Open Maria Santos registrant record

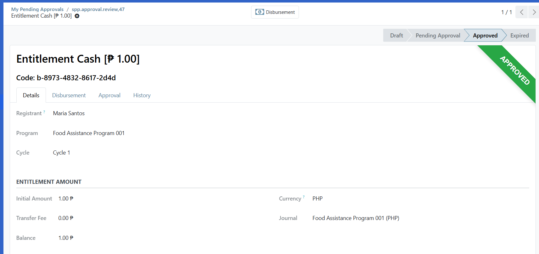pyautogui.click(x=69, y=113)
